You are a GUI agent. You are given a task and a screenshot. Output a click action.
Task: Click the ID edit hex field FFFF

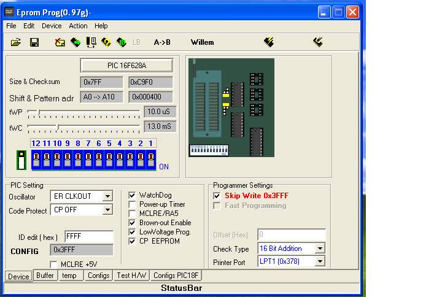89,236
